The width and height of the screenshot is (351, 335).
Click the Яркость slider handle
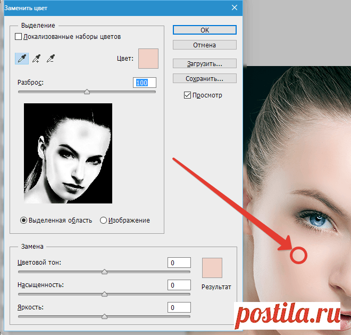point(104,316)
